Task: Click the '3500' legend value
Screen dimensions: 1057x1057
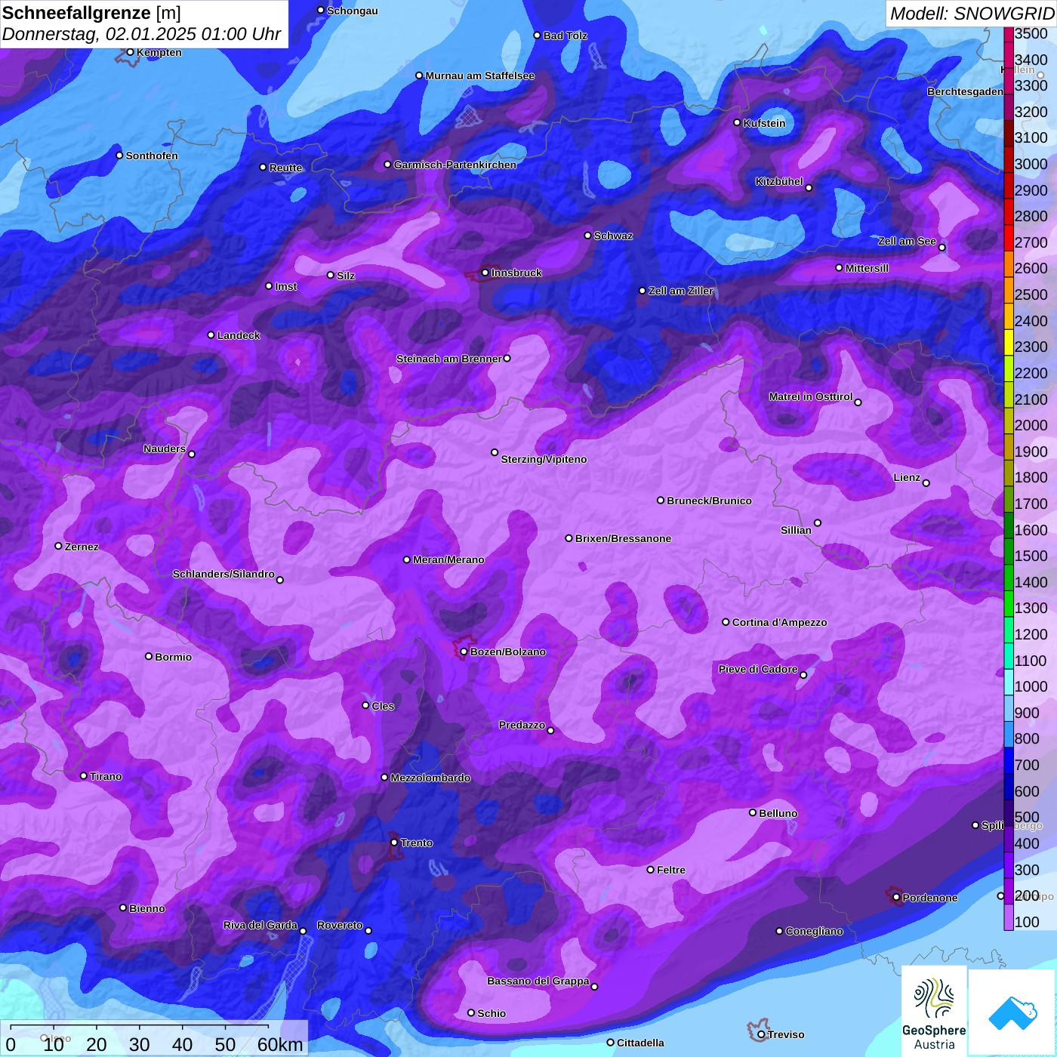Action: coord(1031,33)
